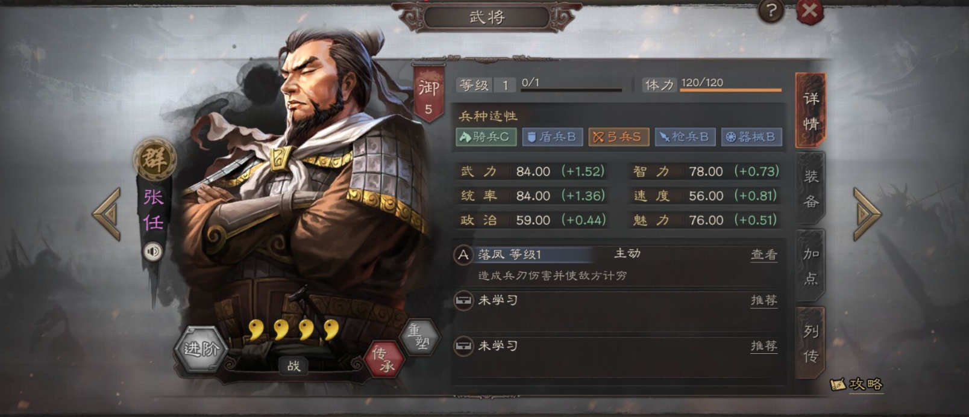Viewport: 969px width, 417px height.
Task: Go to next general with right arrow
Action: point(867,214)
